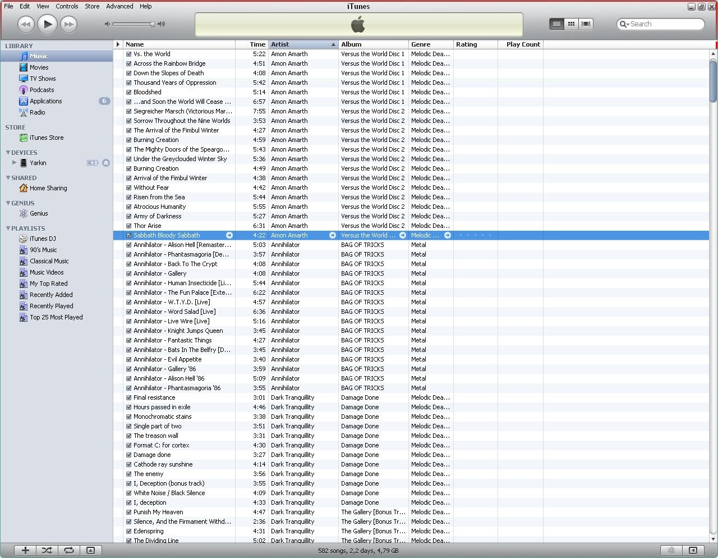
Task: Uncheck Vs. the World song
Action: click(129, 54)
